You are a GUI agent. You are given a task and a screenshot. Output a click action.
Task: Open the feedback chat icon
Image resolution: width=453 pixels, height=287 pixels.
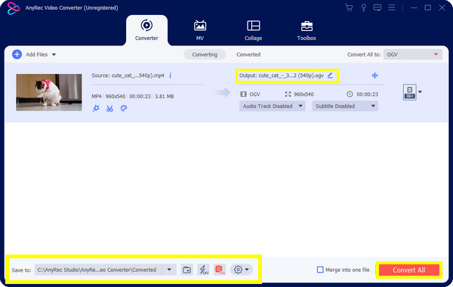coord(377,8)
